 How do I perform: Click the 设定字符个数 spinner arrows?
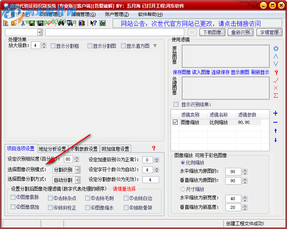[x=156, y=170]
